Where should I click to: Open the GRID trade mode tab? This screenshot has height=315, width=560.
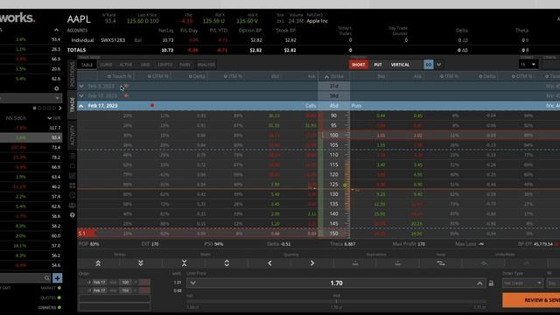coord(145,65)
